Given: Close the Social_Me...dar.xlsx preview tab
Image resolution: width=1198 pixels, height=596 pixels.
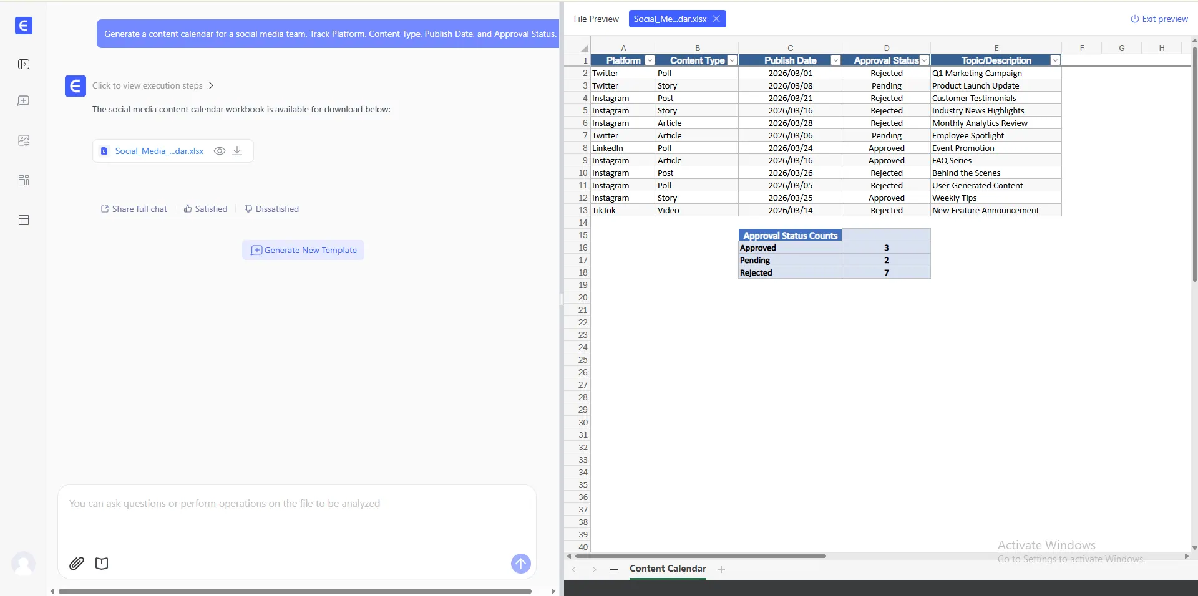Looking at the screenshot, I should click(x=716, y=19).
